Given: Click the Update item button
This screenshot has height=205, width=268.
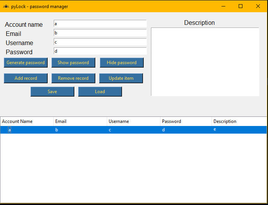Looking at the screenshot, I should click(x=121, y=78).
